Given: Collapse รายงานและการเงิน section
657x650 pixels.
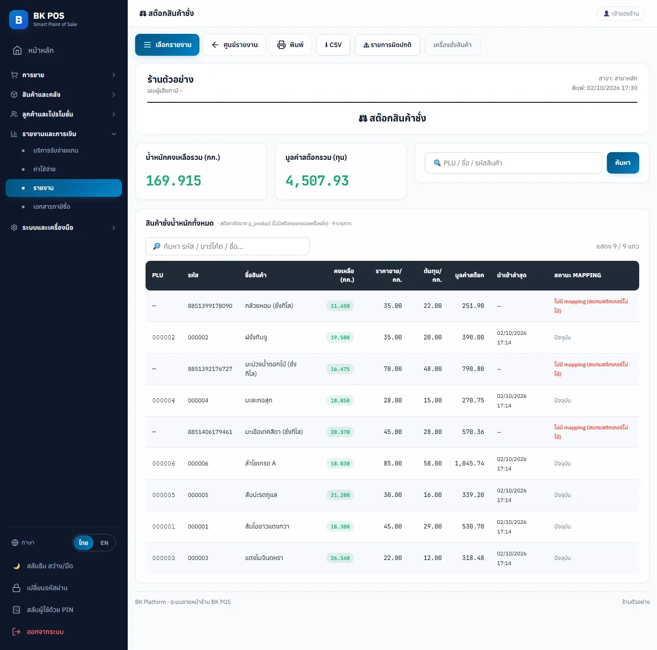Looking at the screenshot, I should point(63,134).
